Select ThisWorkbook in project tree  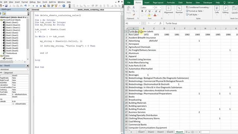12,53
